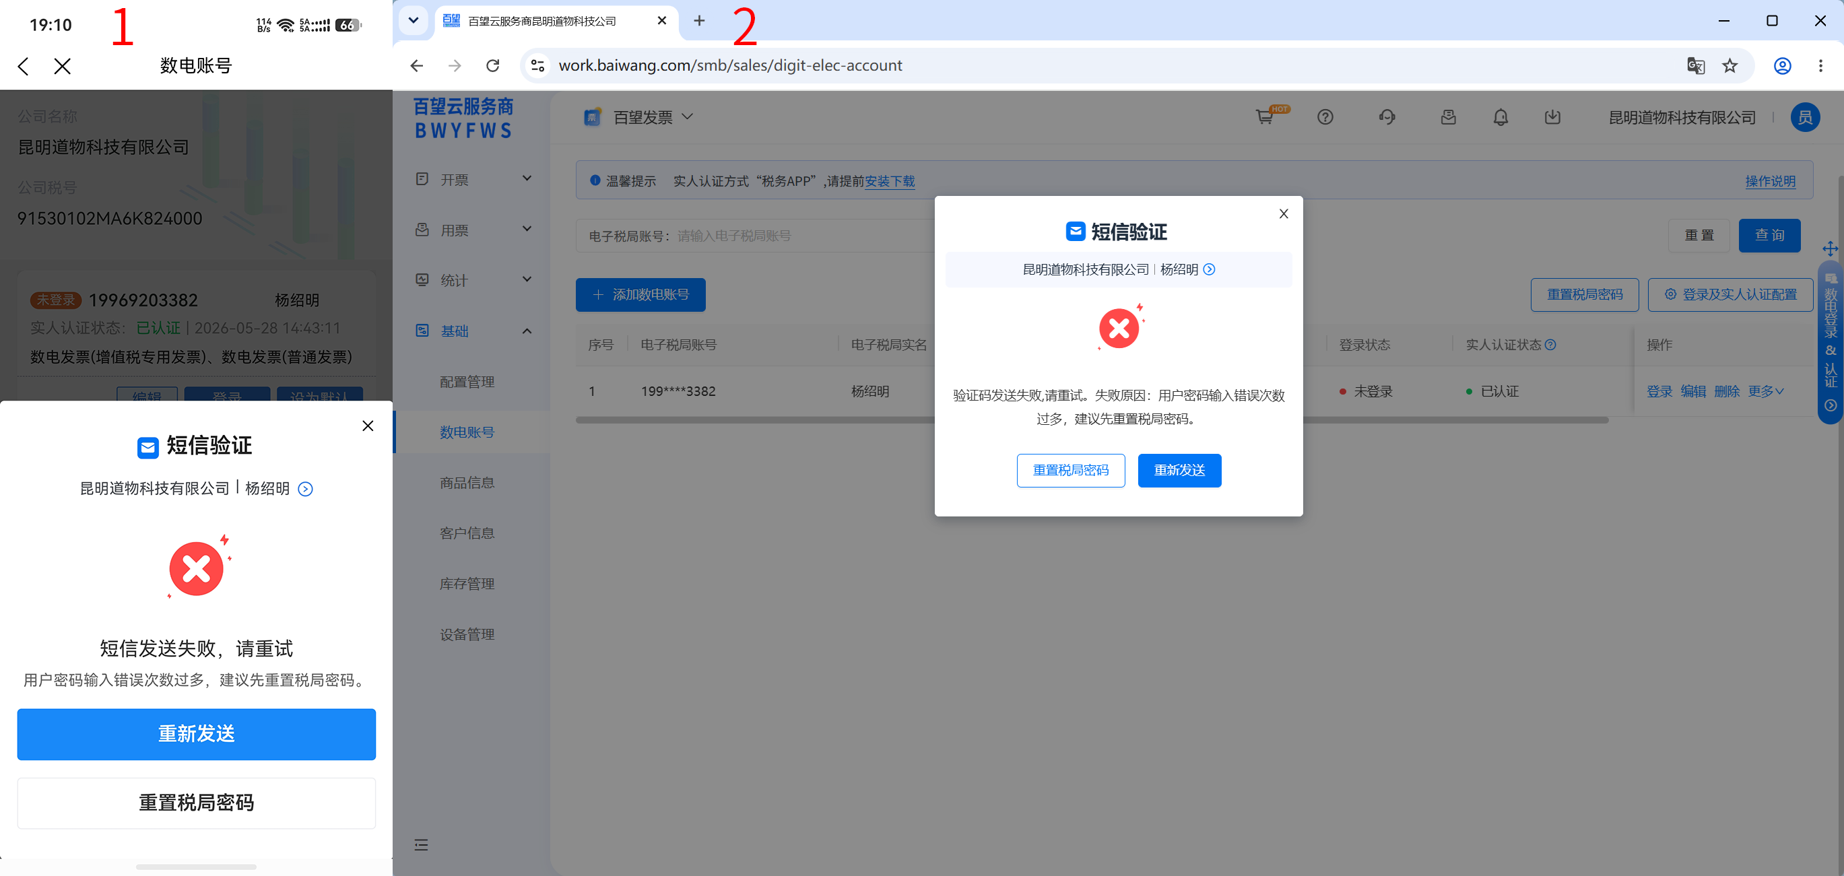Expand the 开票 sidebar menu

point(473,179)
